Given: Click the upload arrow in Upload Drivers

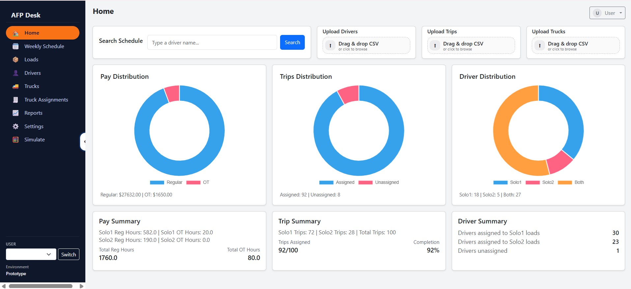Looking at the screenshot, I should tap(330, 45).
